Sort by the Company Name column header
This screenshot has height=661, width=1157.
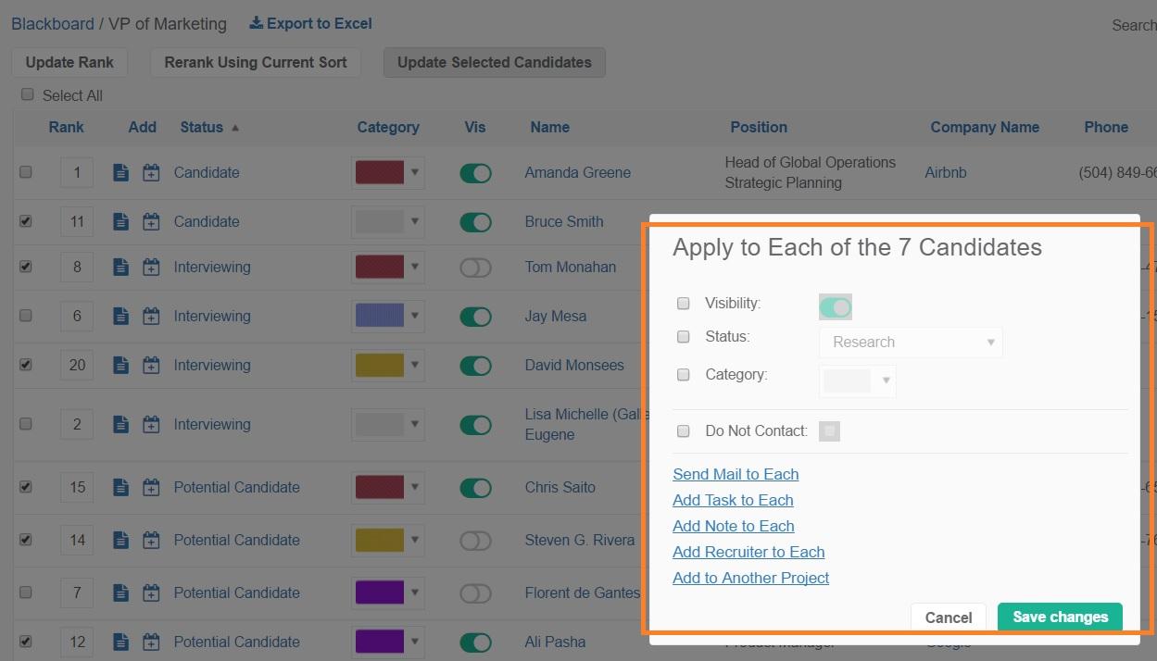coord(985,127)
